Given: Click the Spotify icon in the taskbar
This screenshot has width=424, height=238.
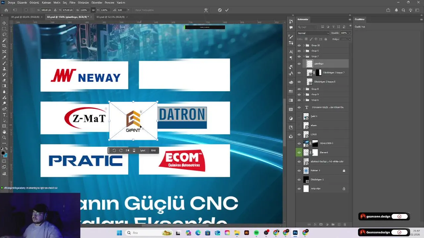Looking at the screenshot, I should (x=256, y=233).
